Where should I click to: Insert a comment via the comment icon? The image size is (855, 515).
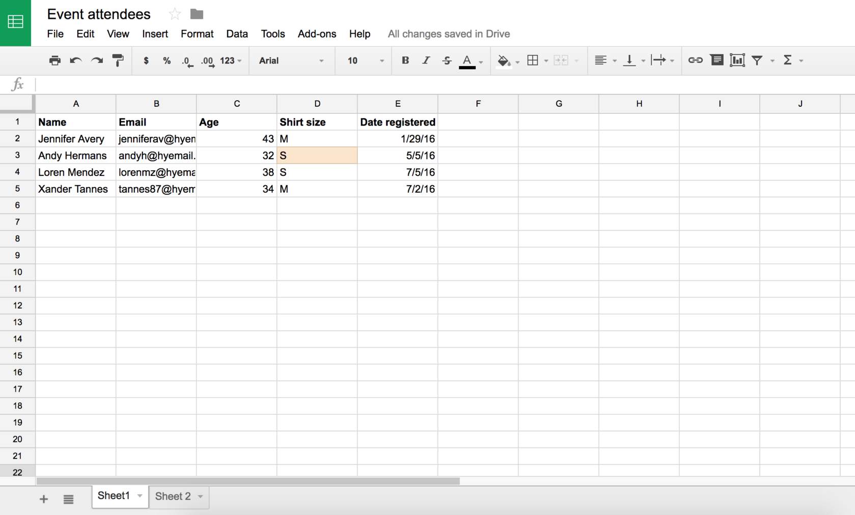pos(717,60)
